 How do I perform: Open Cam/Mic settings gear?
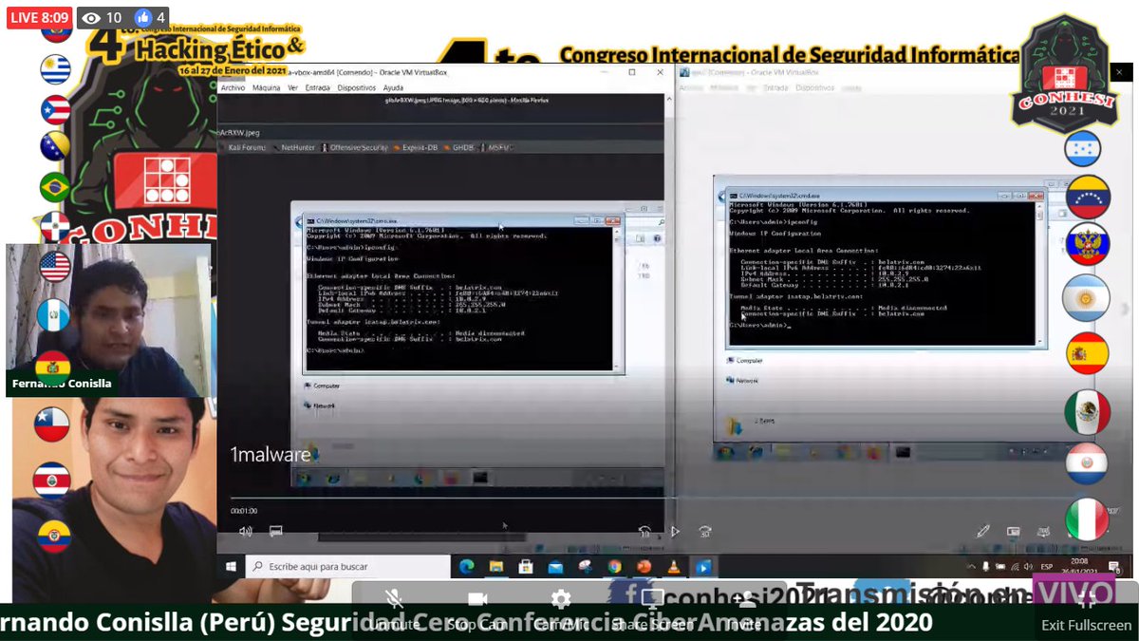click(561, 611)
